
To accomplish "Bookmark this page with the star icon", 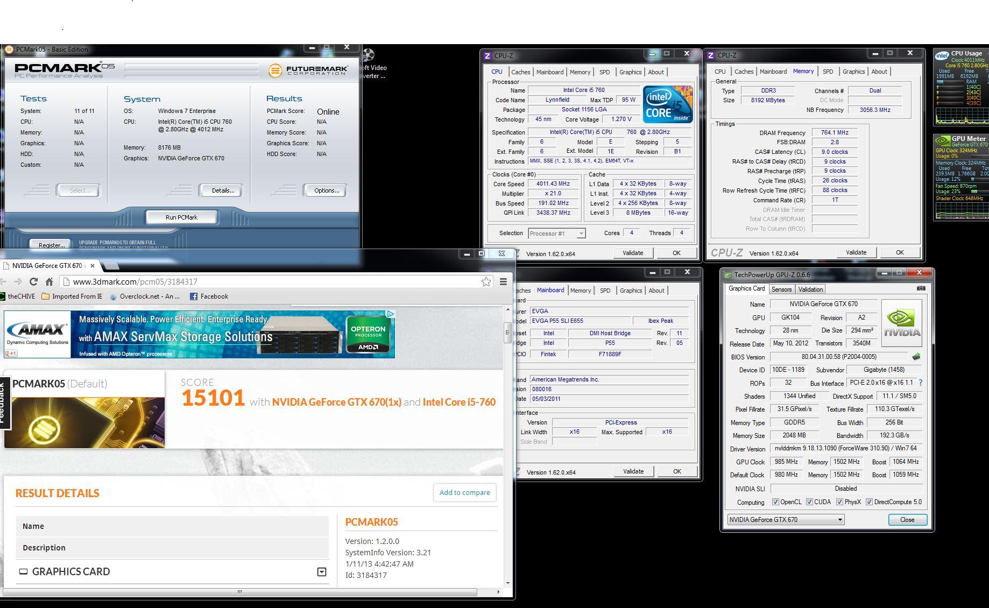I will [486, 281].
